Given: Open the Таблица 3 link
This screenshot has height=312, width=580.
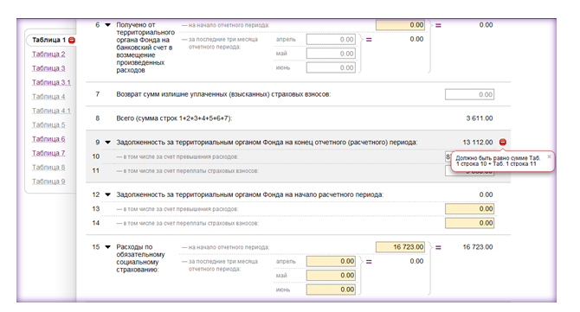Looking at the screenshot, I should click(48, 68).
